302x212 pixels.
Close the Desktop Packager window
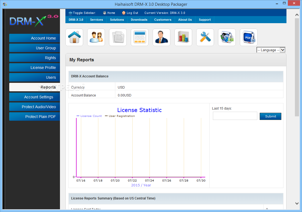(294, 3)
